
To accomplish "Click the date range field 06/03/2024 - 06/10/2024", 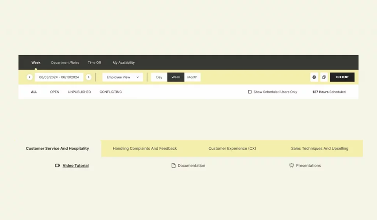I will tap(59, 77).
